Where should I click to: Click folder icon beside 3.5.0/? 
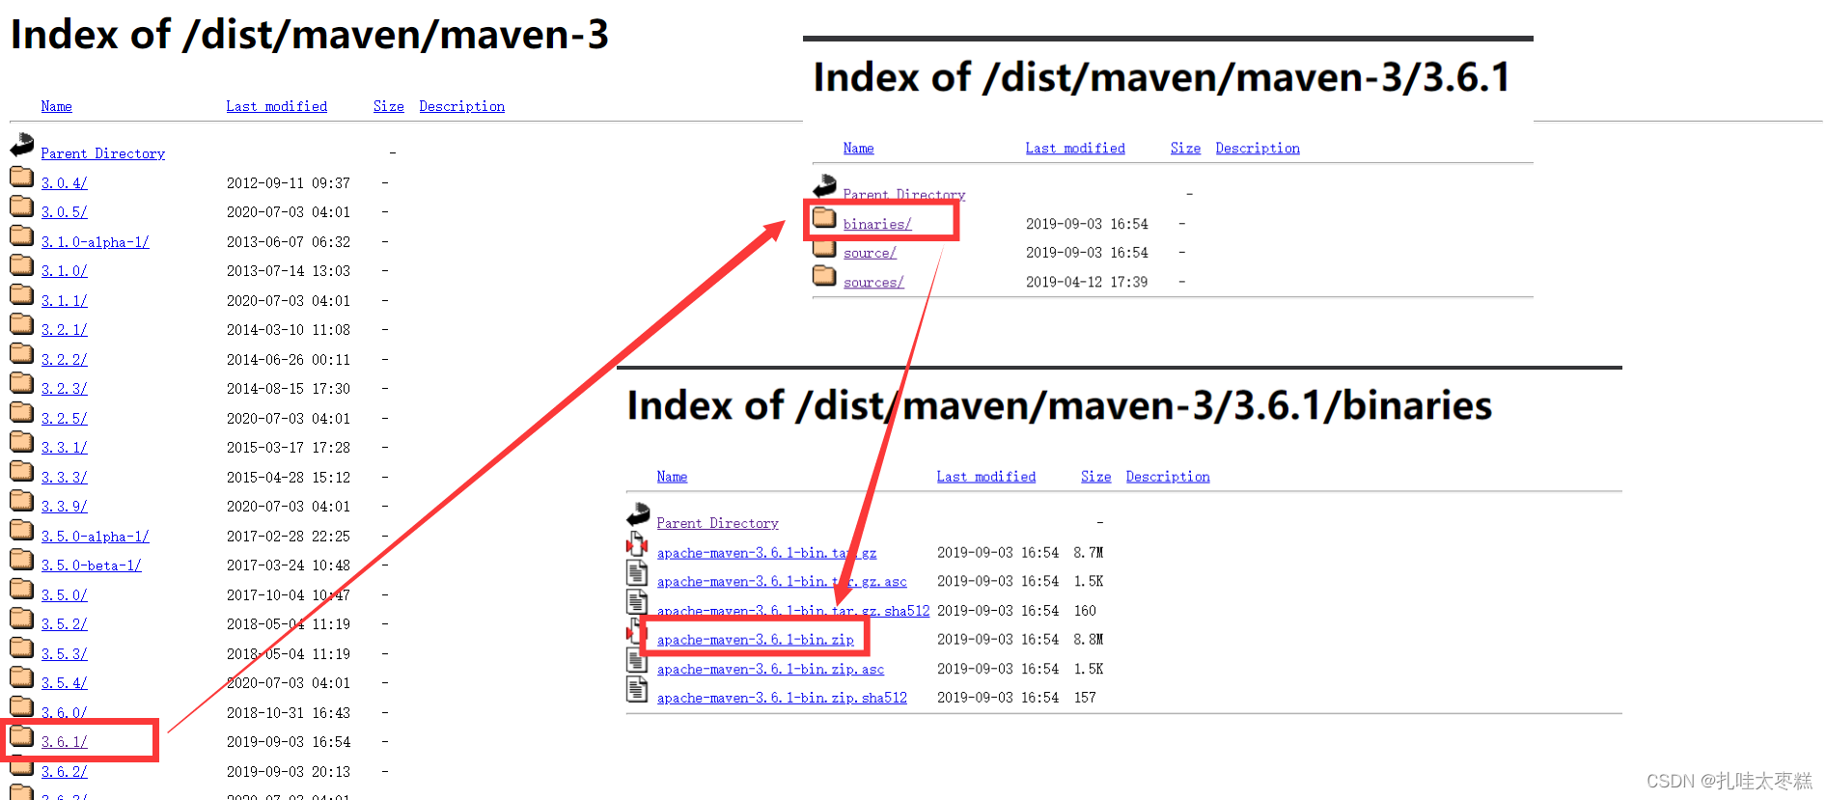(x=21, y=589)
